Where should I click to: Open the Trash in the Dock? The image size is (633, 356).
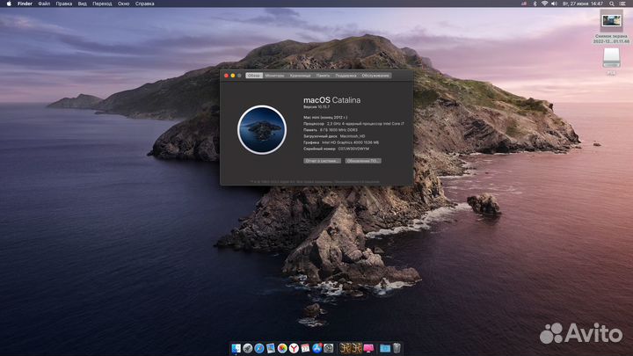[397, 348]
